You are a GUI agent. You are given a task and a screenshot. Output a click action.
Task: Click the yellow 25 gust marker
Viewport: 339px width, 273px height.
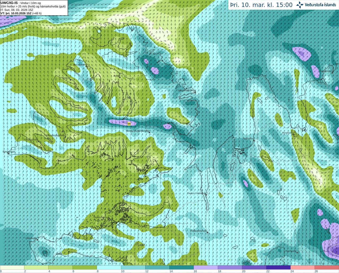[x=129, y=124]
